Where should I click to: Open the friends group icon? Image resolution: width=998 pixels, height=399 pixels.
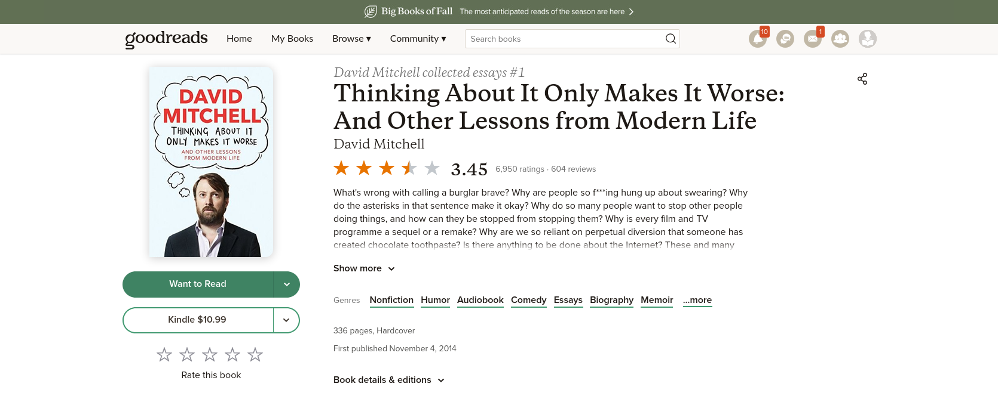pyautogui.click(x=840, y=39)
